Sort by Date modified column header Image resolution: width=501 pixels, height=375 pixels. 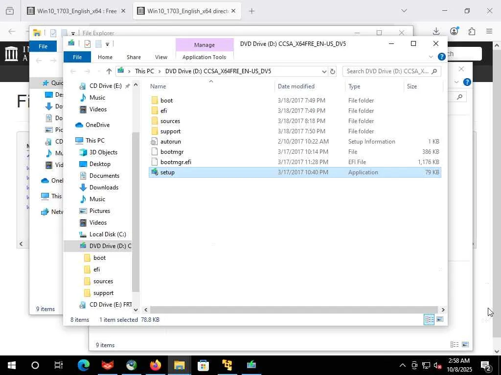(296, 86)
